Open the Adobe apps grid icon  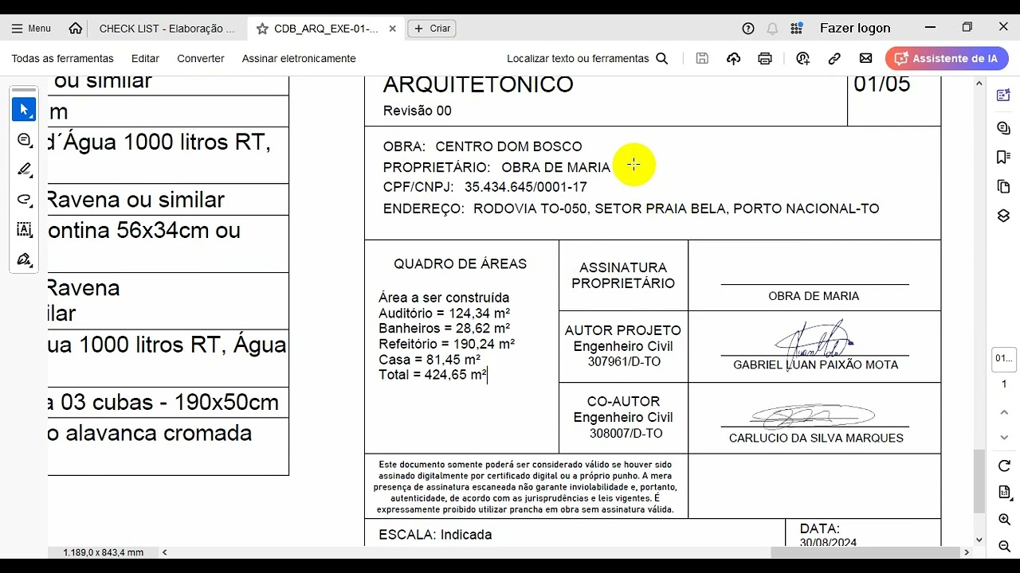coord(797,28)
